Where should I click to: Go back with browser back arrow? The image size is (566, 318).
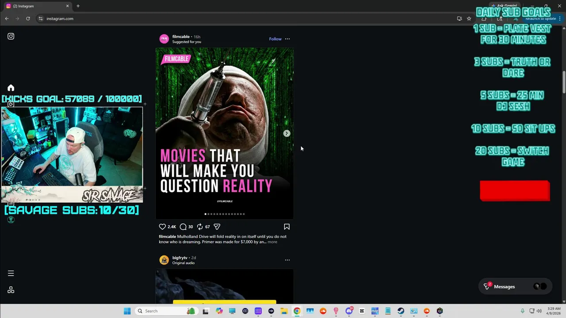click(7, 19)
